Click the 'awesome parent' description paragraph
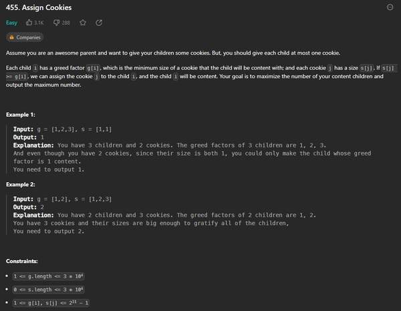The height and width of the screenshot is (311, 401). (x=174, y=53)
